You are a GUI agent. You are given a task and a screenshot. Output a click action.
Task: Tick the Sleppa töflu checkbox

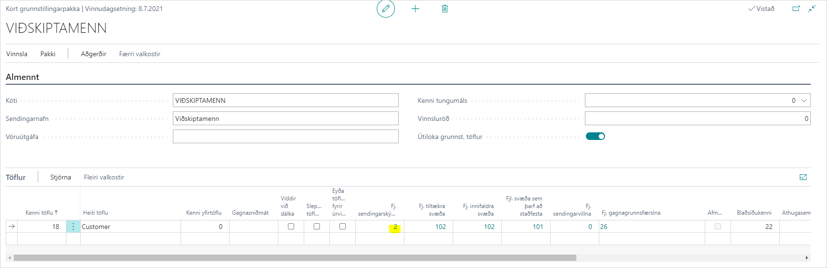pos(317,227)
